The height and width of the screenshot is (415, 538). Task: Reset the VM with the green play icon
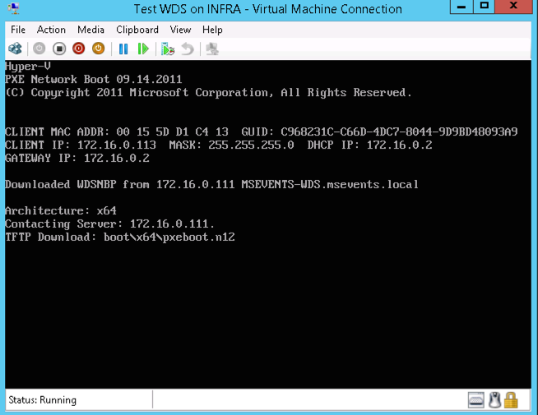(x=143, y=48)
